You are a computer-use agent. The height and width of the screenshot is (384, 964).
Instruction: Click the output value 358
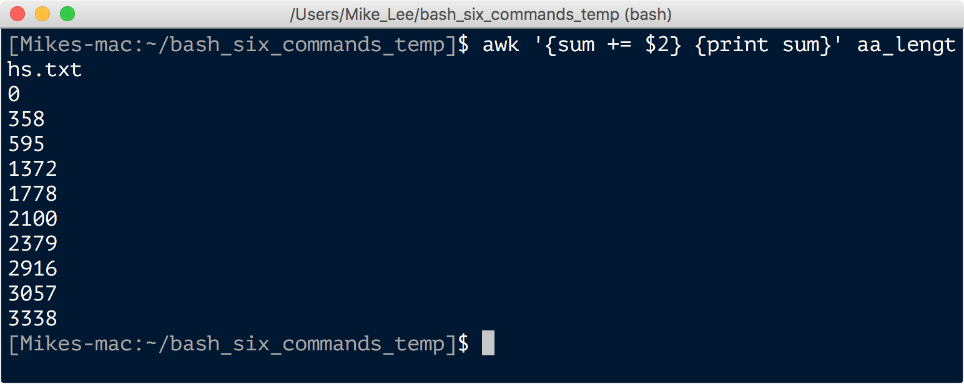coord(26,119)
